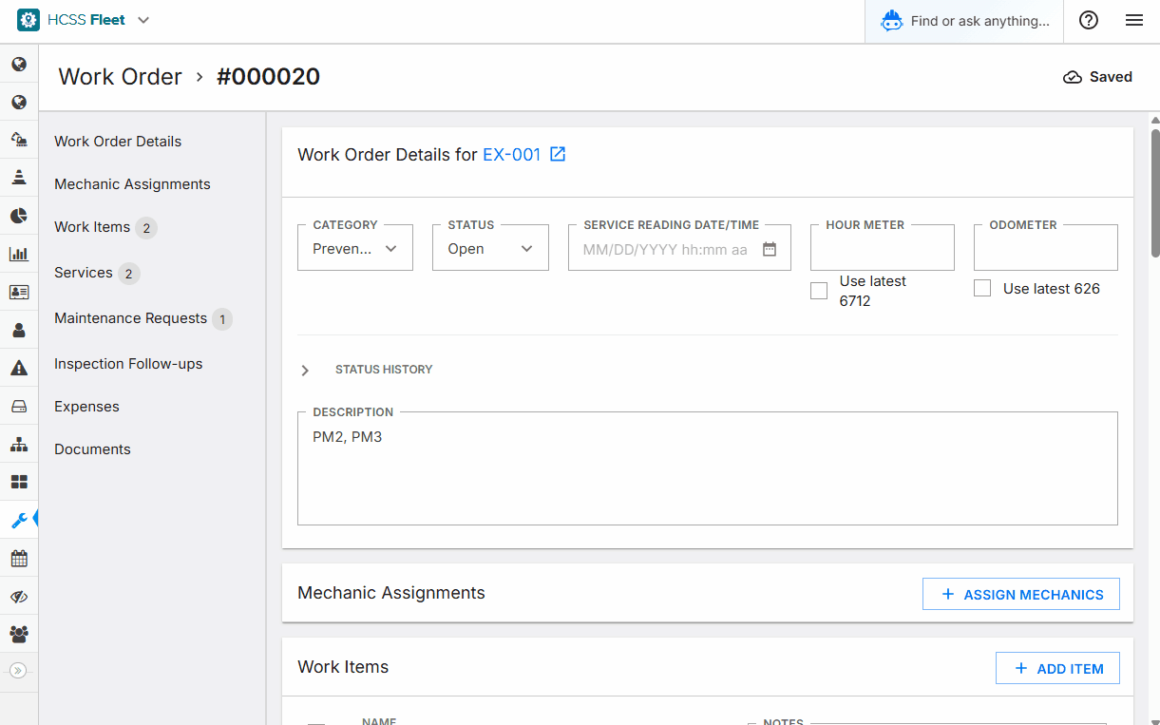This screenshot has height=725, width=1160.
Task: Click the Assign Mechanics button
Action: click(1020, 594)
